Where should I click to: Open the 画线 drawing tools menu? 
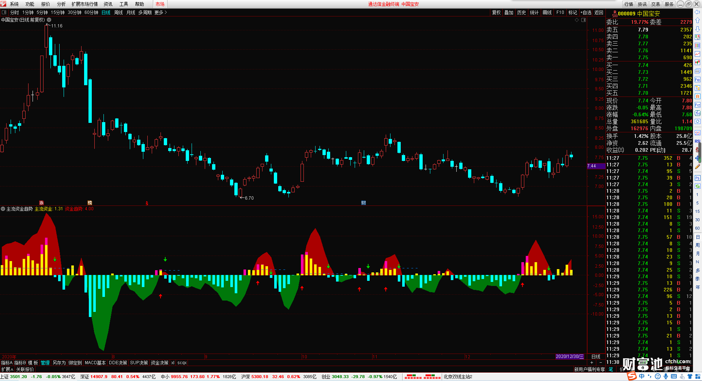[x=547, y=12]
